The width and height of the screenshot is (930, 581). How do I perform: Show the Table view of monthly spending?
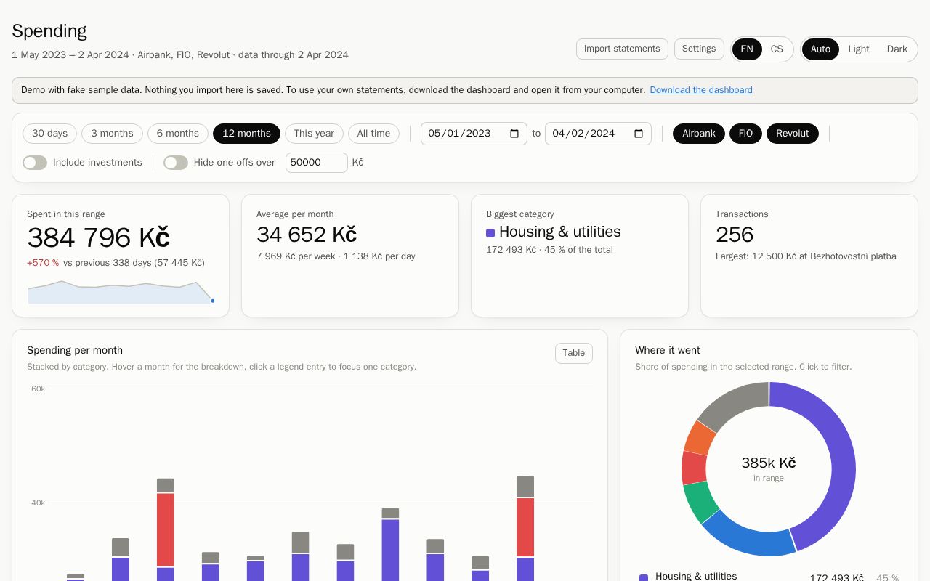(574, 353)
